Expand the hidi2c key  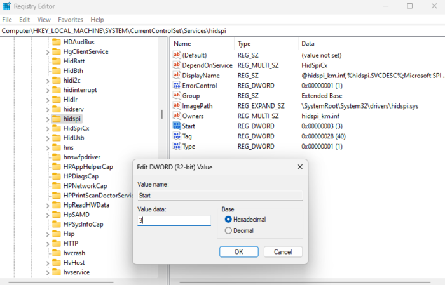pos(48,81)
